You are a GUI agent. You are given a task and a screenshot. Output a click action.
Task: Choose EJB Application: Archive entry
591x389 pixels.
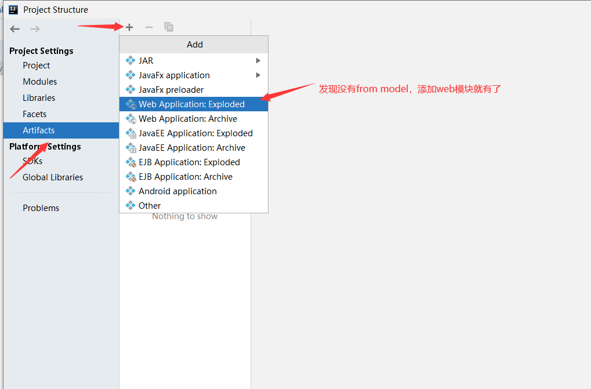pos(194,177)
